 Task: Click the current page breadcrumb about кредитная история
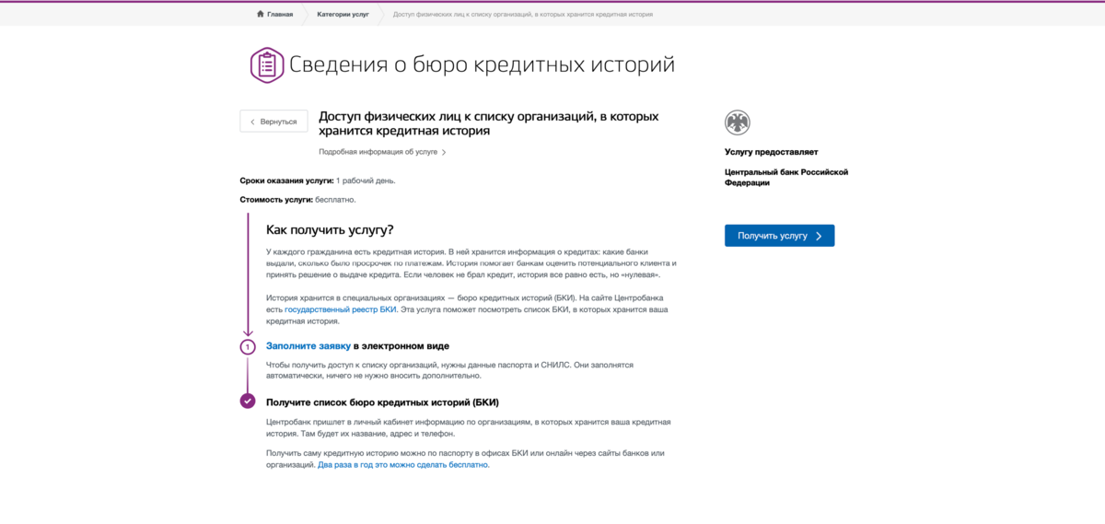pyautogui.click(x=524, y=15)
